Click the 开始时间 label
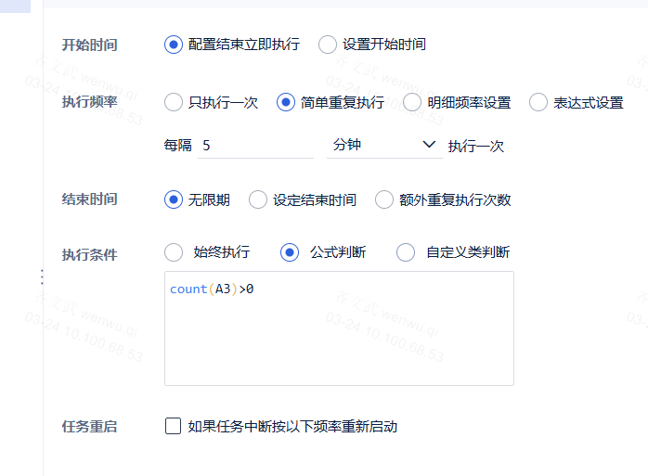 tap(90, 45)
